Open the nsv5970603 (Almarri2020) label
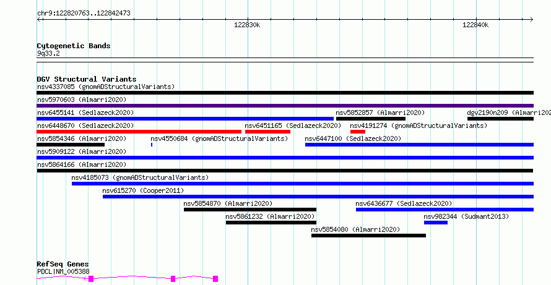551x285 pixels. pyautogui.click(x=82, y=100)
